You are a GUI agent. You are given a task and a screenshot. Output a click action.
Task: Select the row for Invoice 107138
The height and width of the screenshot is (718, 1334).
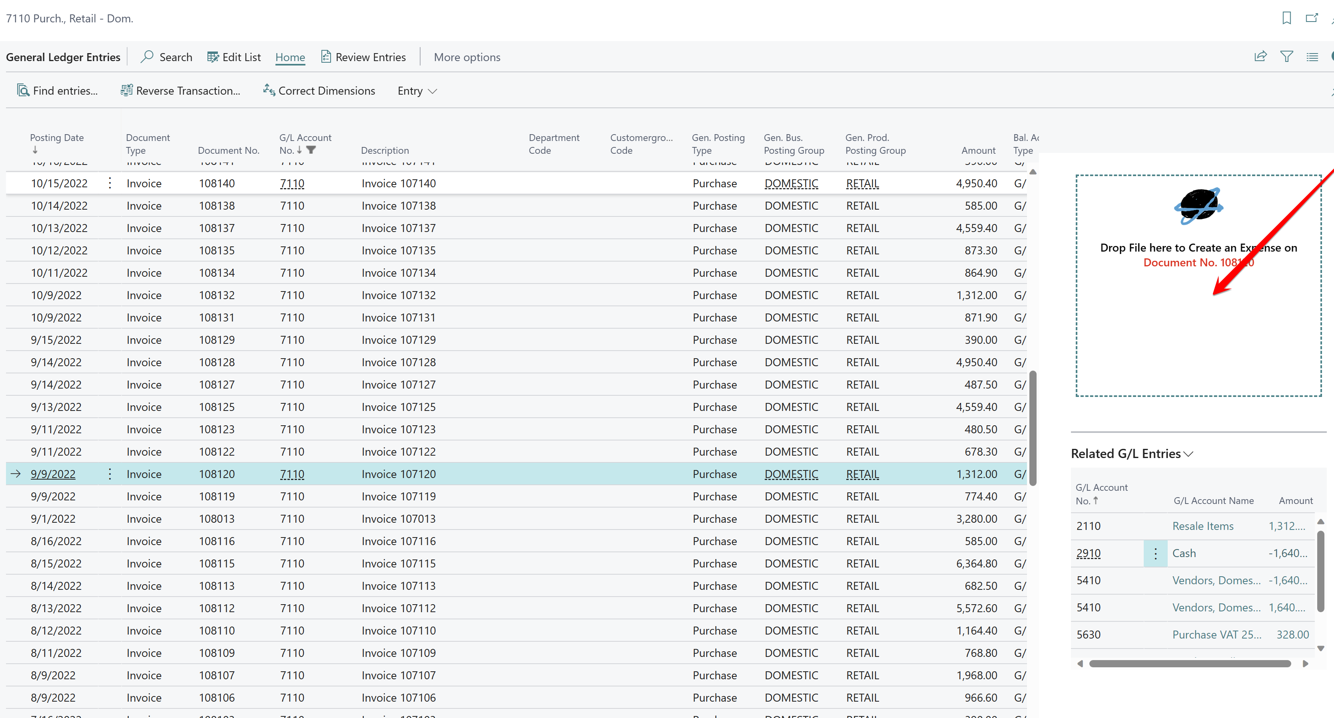pyautogui.click(x=516, y=206)
